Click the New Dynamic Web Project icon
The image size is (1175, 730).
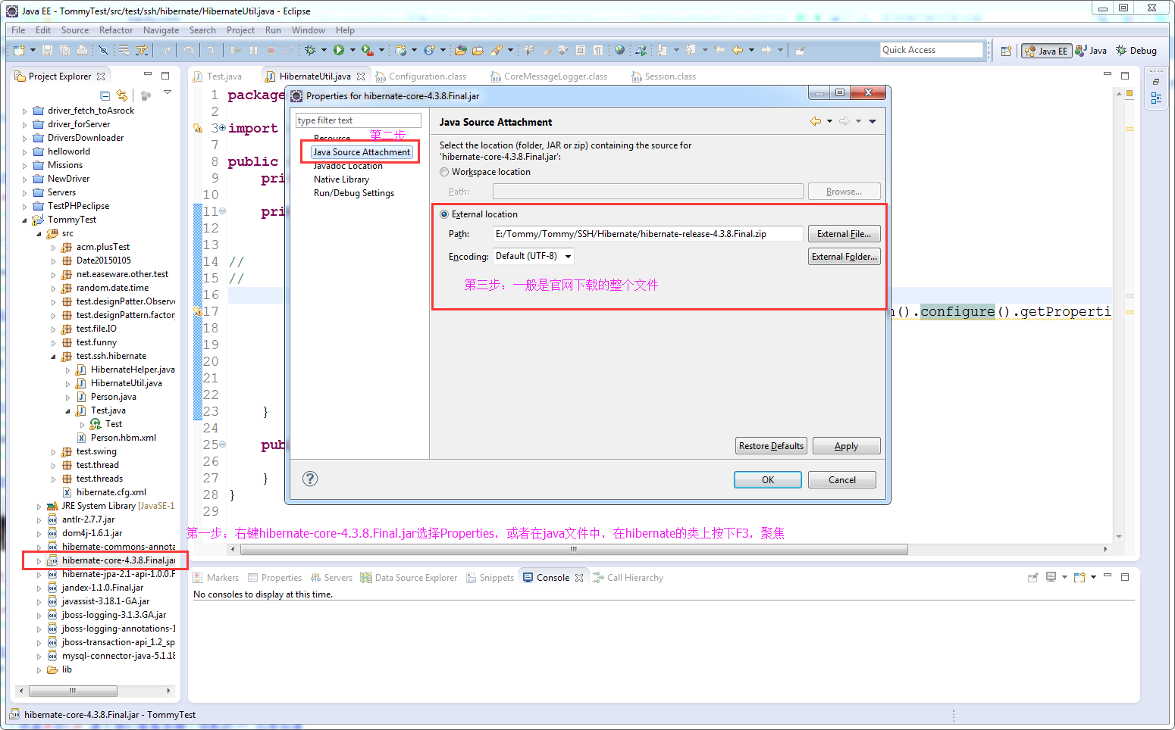[401, 50]
